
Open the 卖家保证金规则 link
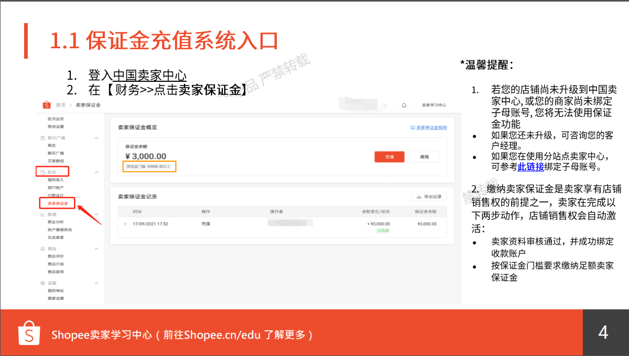pyautogui.click(x=431, y=127)
